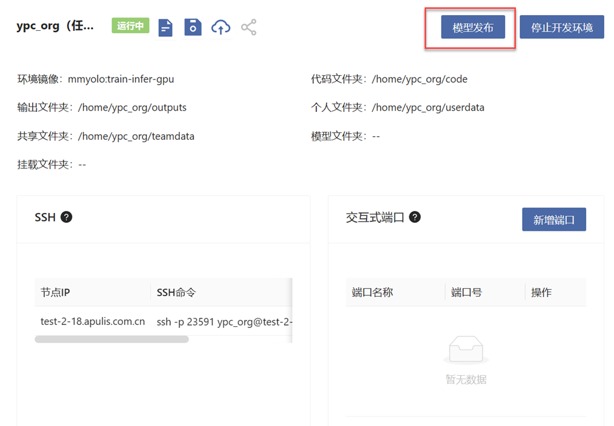Click the 模型发布 button
The height and width of the screenshot is (426, 614).
pos(473,27)
